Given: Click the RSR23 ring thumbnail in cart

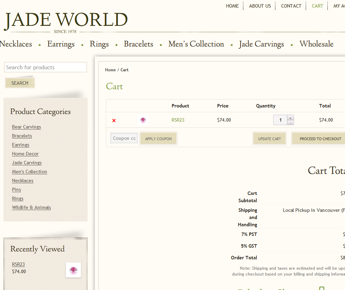Looking at the screenshot, I should 143,120.
